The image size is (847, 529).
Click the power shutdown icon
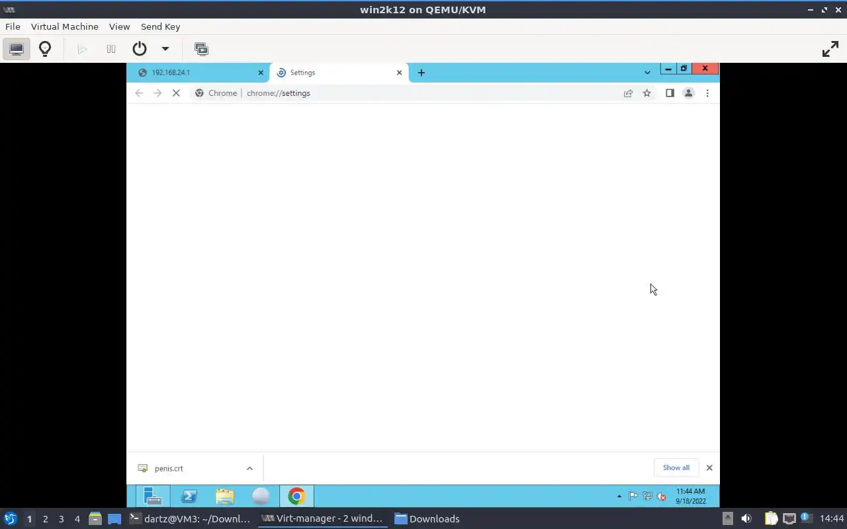point(139,49)
